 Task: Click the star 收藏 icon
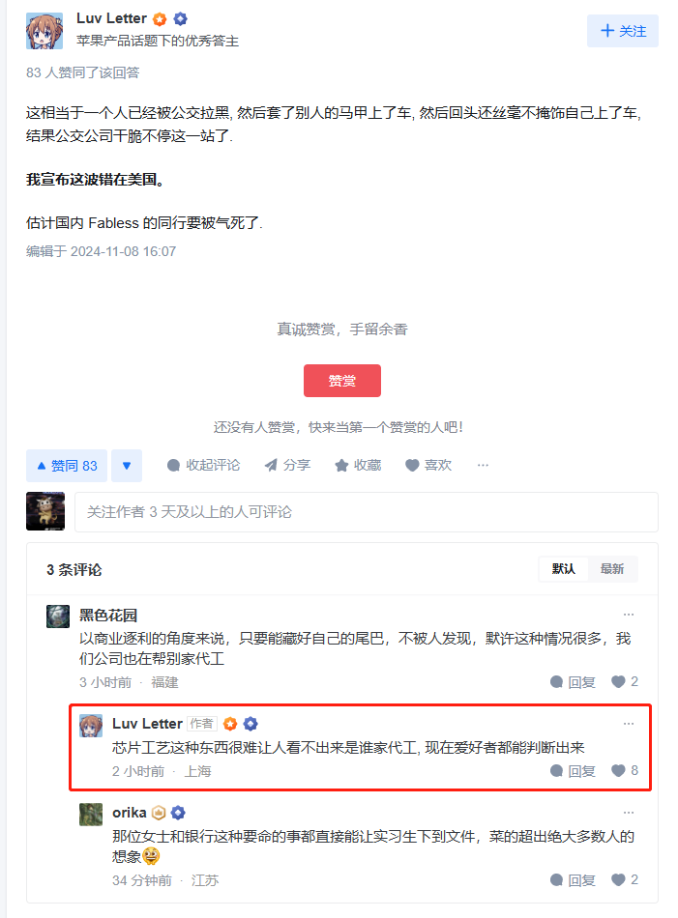341,466
